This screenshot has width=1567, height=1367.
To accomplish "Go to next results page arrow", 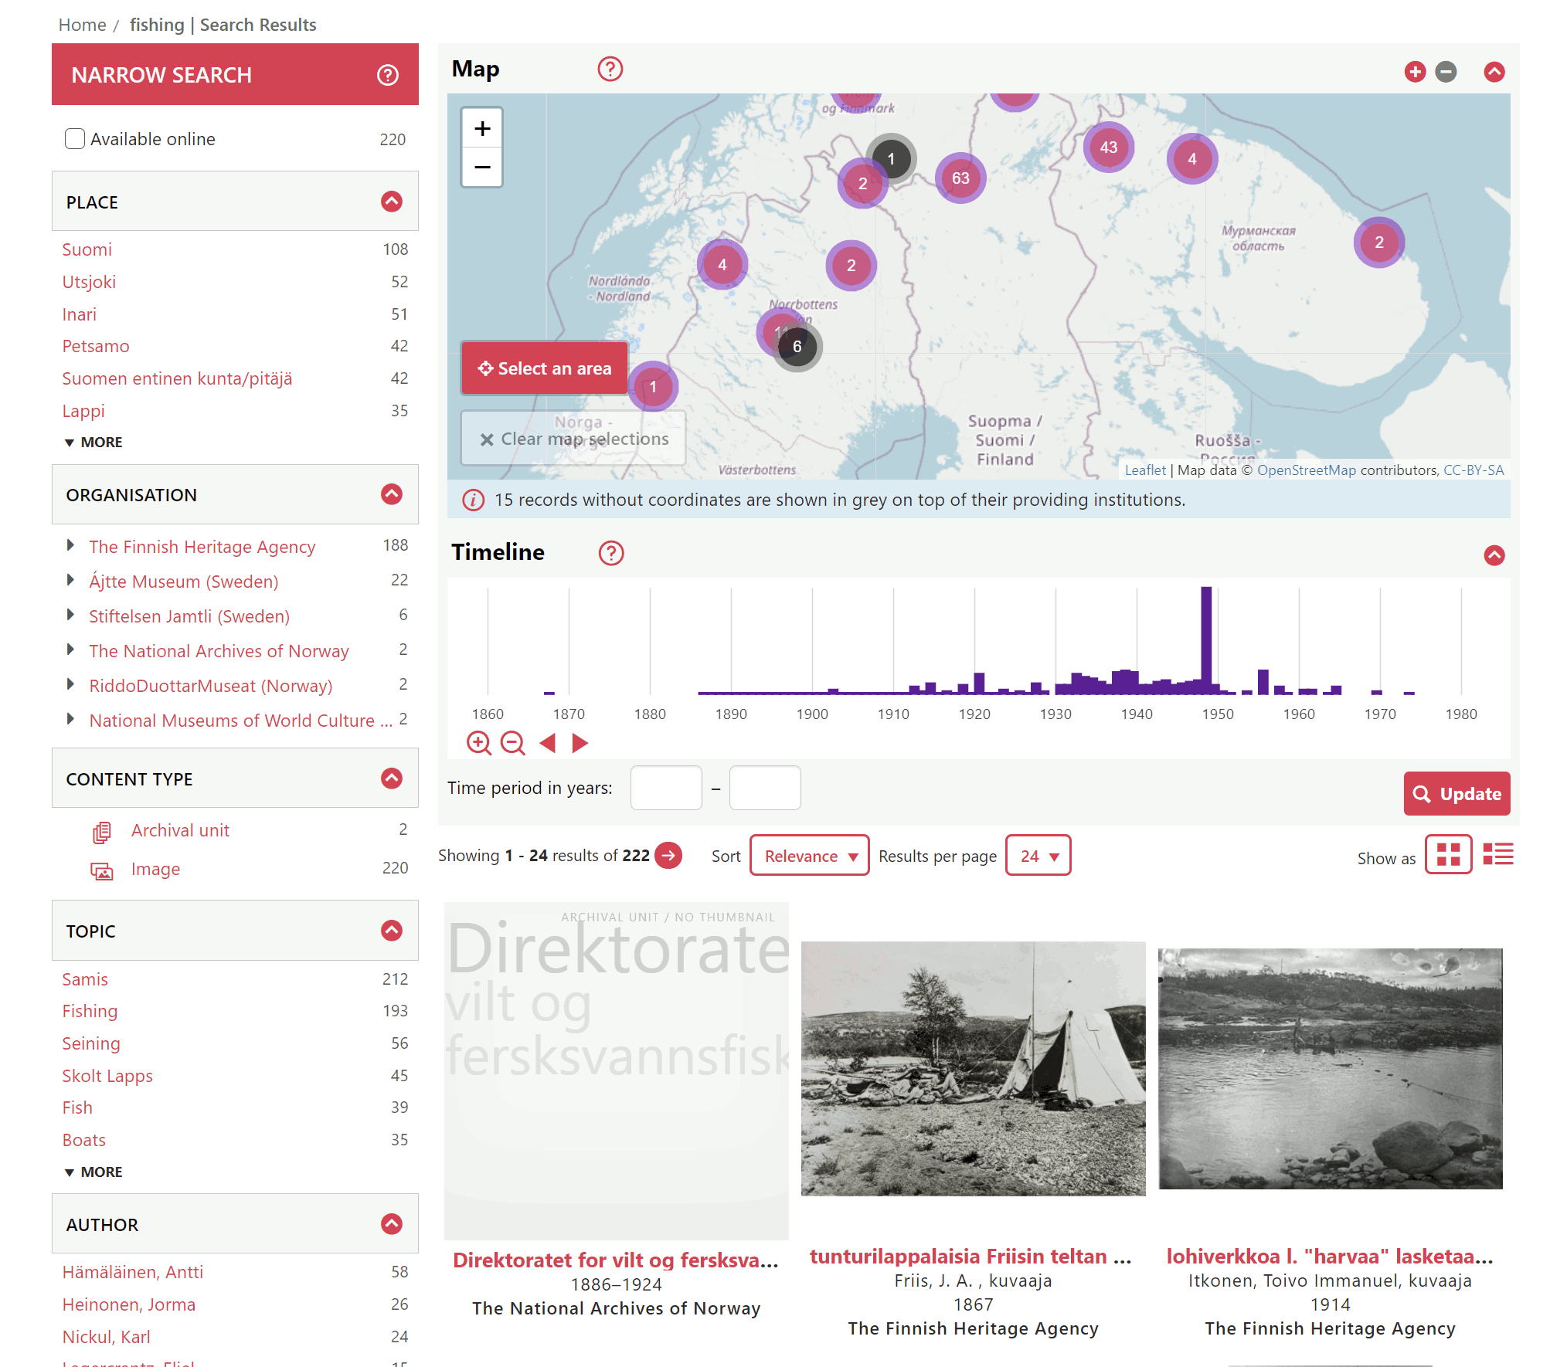I will pyautogui.click(x=668, y=856).
